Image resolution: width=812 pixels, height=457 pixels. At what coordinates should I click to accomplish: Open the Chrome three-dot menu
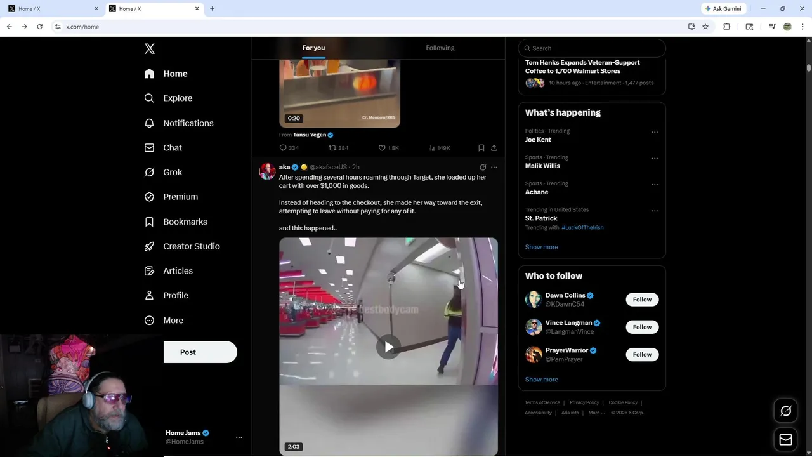803,27
